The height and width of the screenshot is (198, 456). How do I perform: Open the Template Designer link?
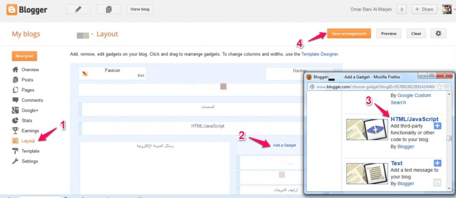(319, 54)
